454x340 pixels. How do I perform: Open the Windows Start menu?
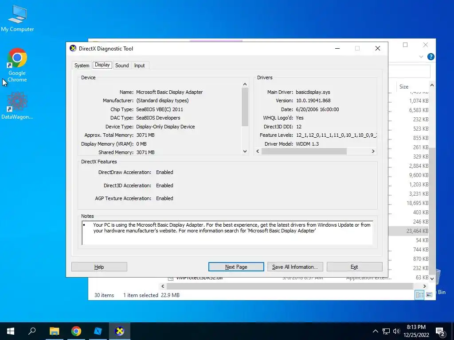tap(11, 331)
